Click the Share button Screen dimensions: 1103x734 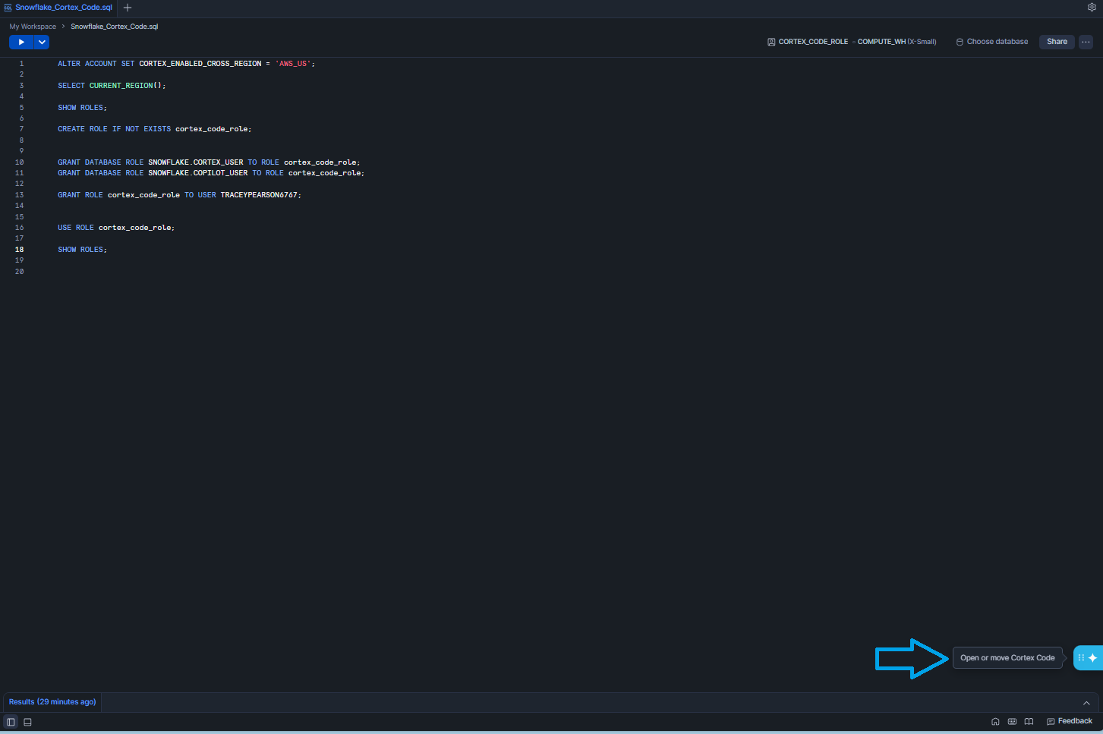[1057, 42]
